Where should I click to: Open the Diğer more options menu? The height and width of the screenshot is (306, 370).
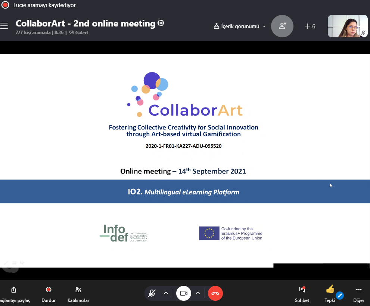pos(359,294)
